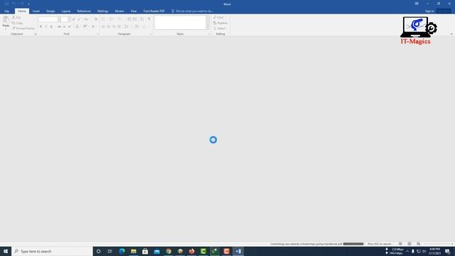Toggle Subscript formatting
Image resolution: width=455 pixels, height=256 pixels.
(x=65, y=27)
